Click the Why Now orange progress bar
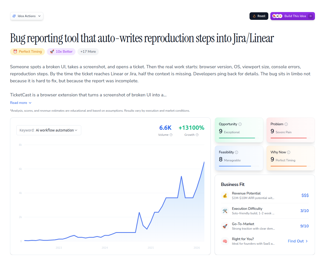The width and height of the screenshot is (325, 265). point(289,166)
